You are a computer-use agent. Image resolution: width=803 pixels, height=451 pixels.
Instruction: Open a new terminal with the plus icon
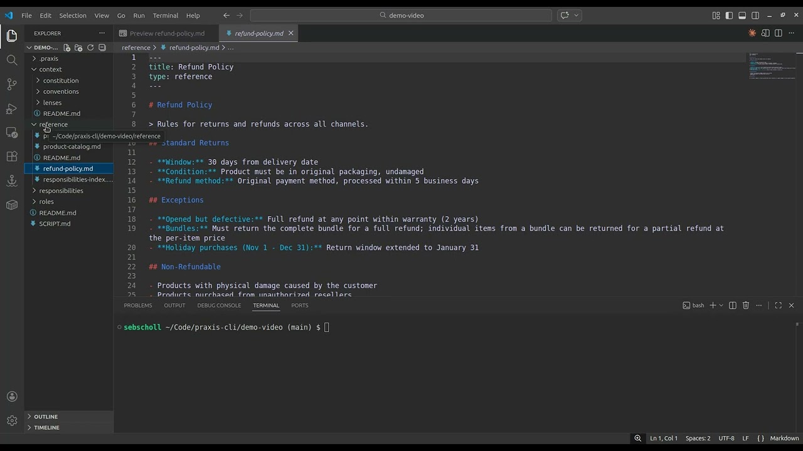point(713,305)
